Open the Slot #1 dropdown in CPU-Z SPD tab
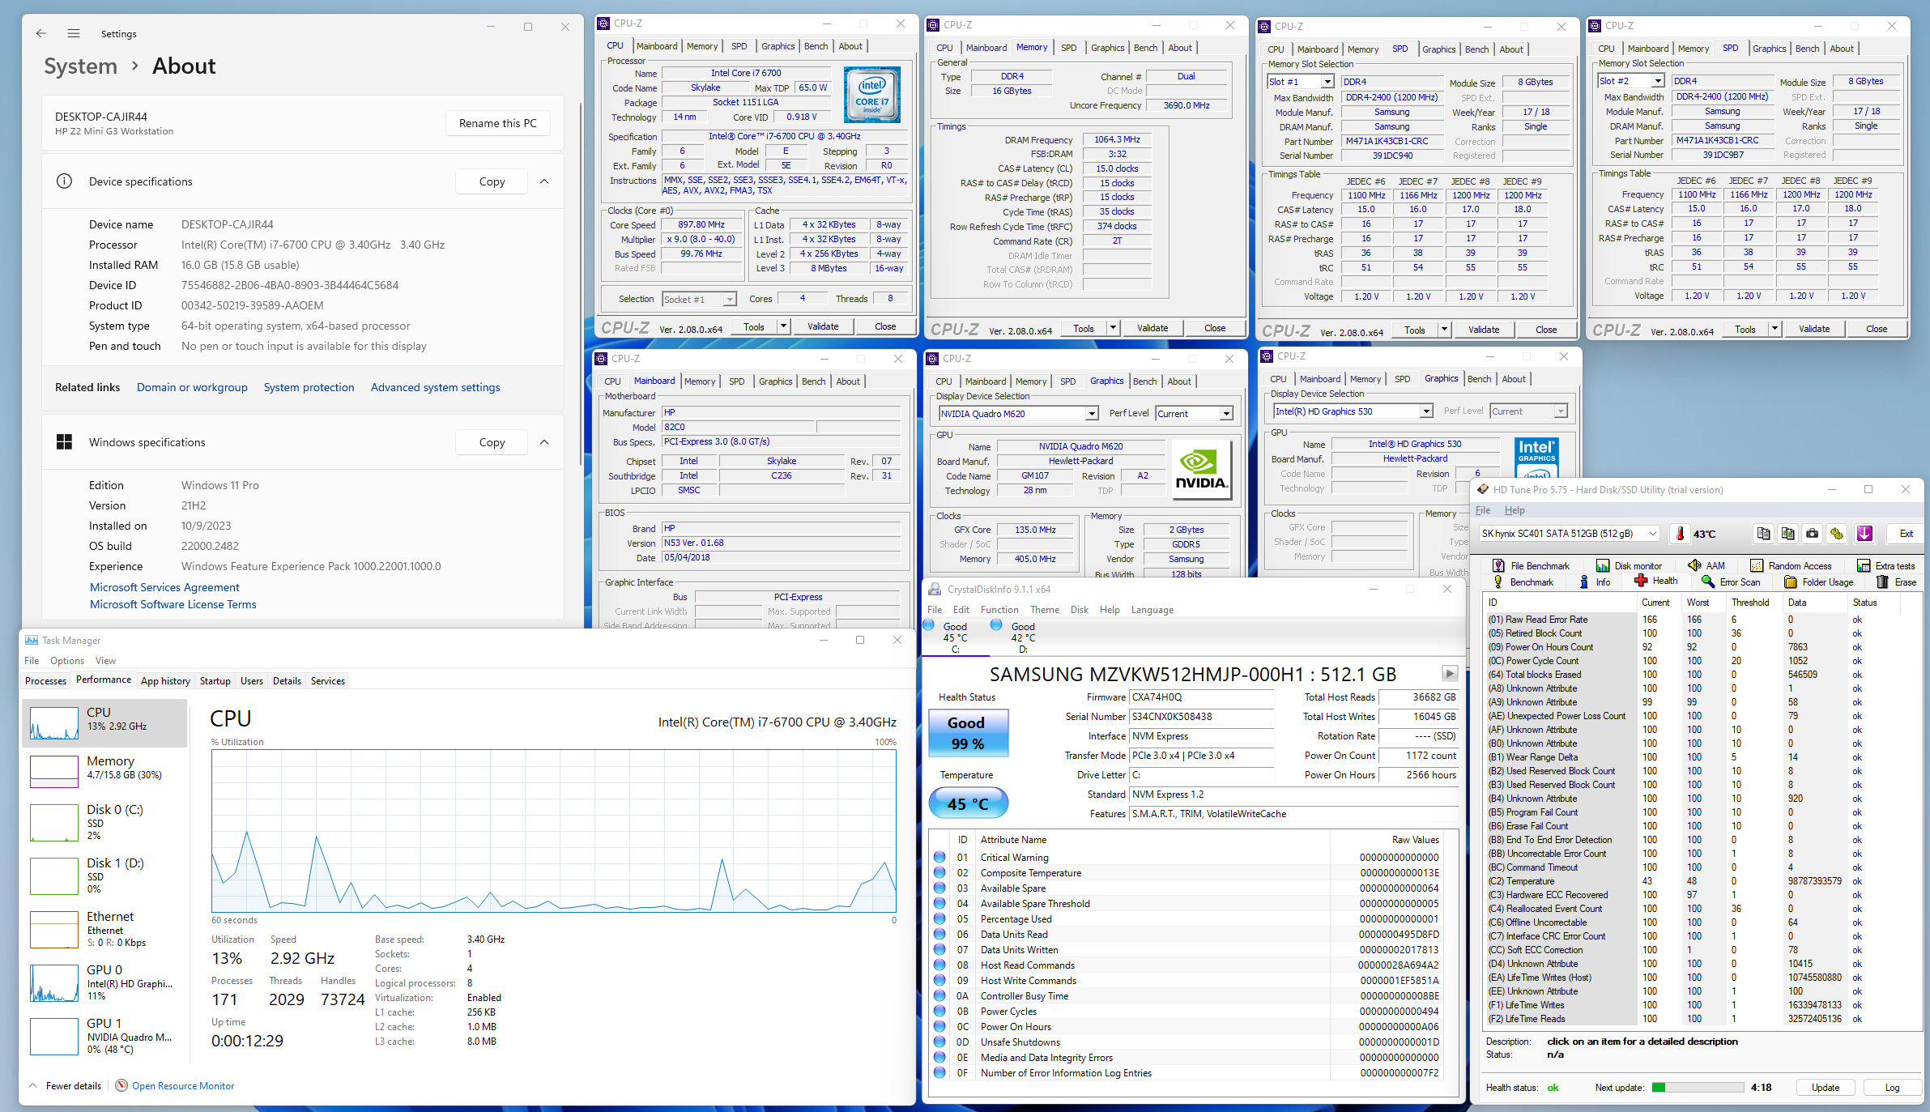The image size is (1930, 1112). pos(1300,81)
